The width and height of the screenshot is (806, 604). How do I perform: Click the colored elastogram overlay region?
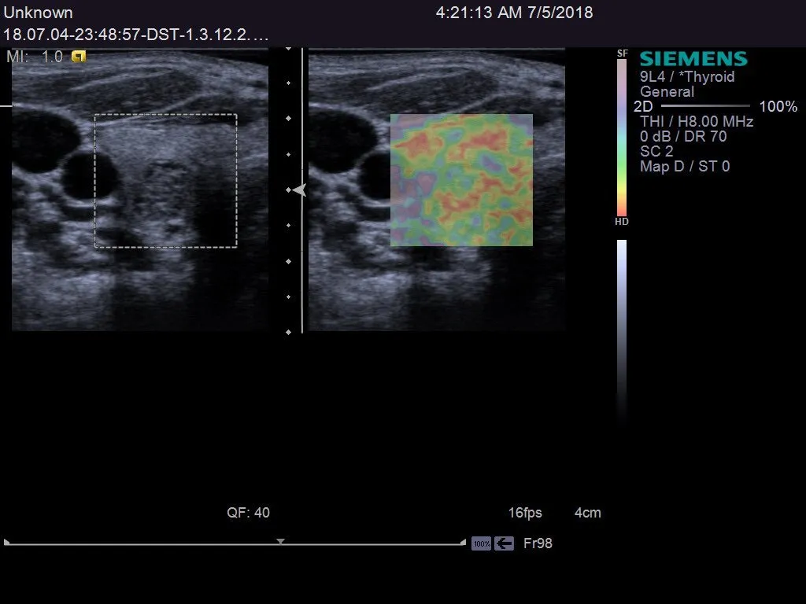tap(461, 180)
